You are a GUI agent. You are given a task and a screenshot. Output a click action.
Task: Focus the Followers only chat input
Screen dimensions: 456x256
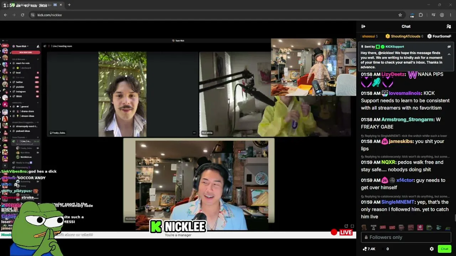pos(406,237)
